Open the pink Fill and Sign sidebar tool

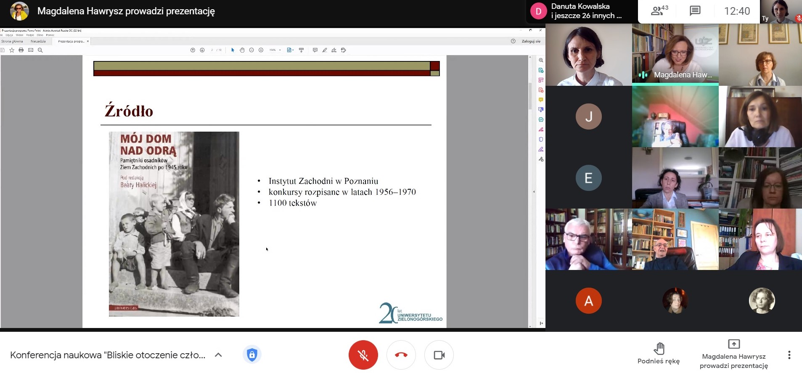(x=541, y=130)
